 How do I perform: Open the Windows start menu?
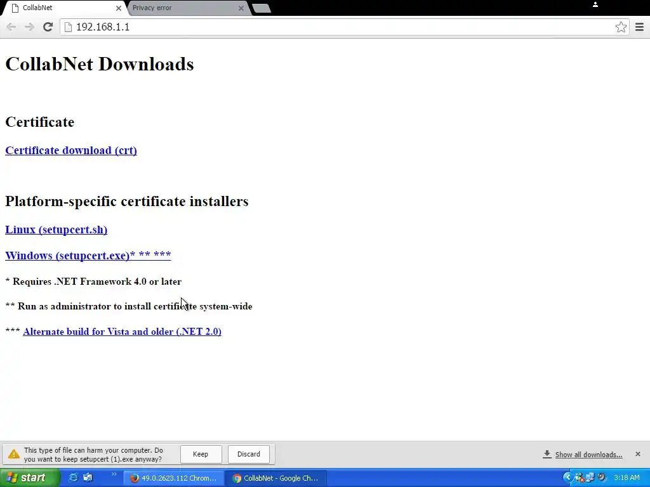[29, 478]
